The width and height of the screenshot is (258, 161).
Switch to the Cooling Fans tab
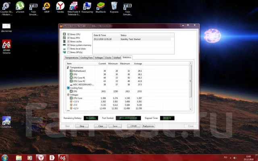click(x=86, y=58)
